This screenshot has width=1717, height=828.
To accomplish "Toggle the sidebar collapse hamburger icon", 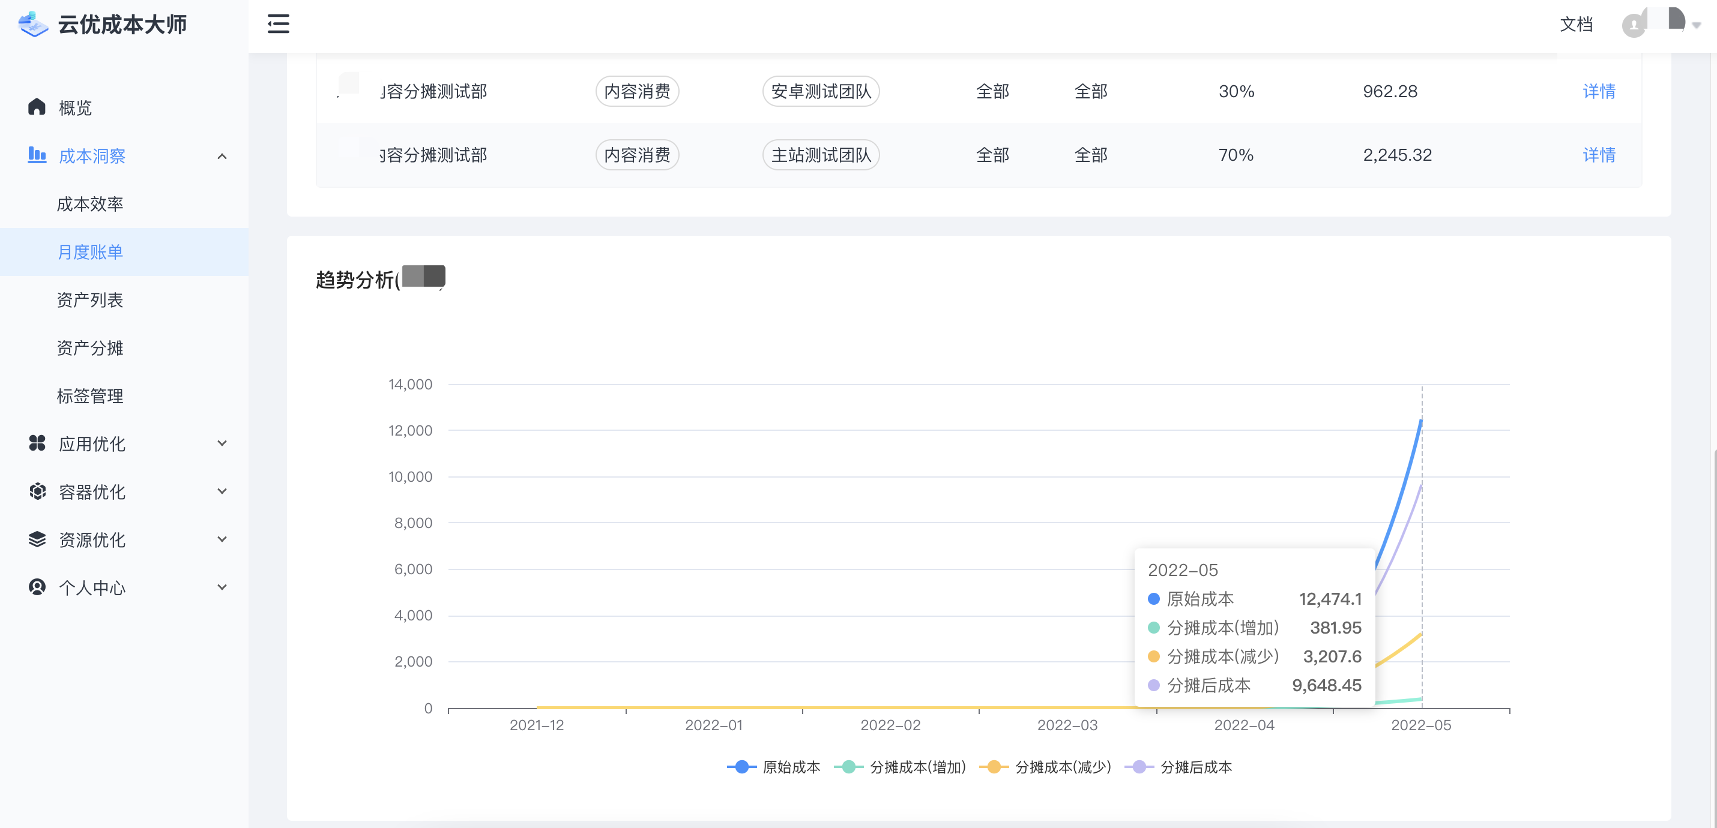I will (278, 24).
